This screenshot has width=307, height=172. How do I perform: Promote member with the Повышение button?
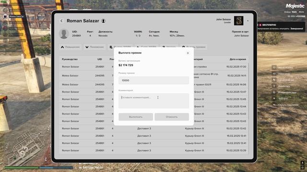(x=71, y=47)
